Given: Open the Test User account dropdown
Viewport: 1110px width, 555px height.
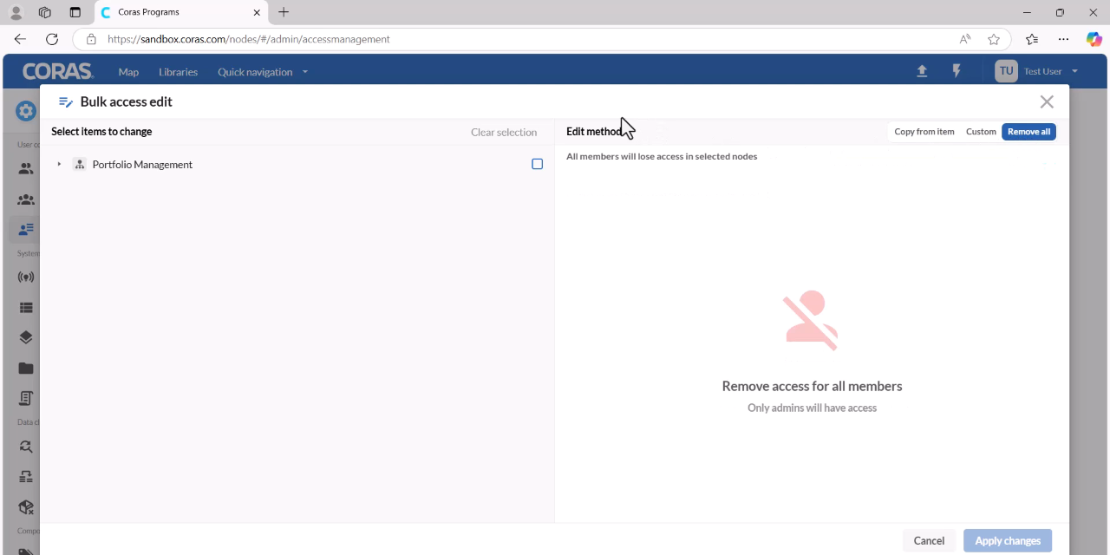Looking at the screenshot, I should [x=1051, y=71].
